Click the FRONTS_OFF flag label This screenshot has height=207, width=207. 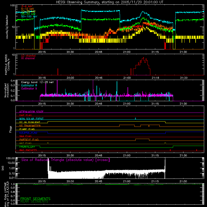(x=27, y=147)
